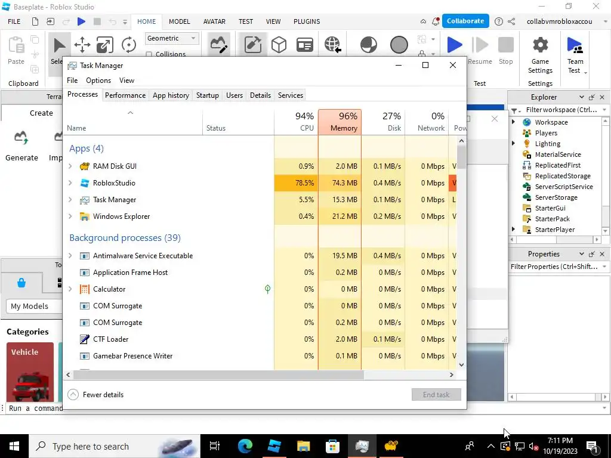Click the Part cube icon
Image resolution: width=611 pixels, height=458 pixels.
click(x=279, y=45)
